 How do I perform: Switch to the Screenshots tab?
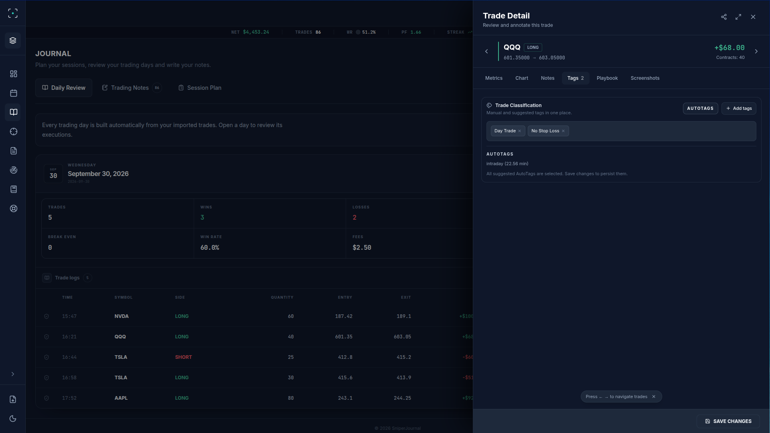point(645,78)
